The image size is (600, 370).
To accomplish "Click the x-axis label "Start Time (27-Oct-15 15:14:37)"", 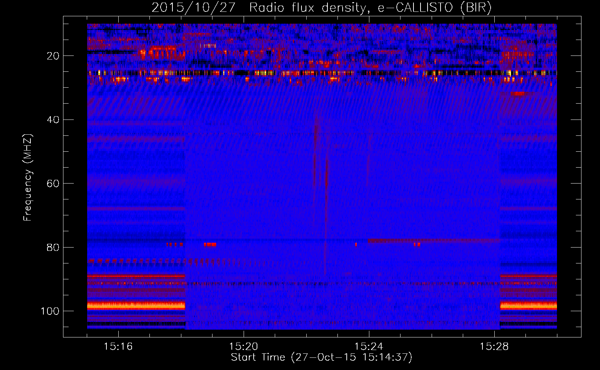I will click(x=322, y=357).
